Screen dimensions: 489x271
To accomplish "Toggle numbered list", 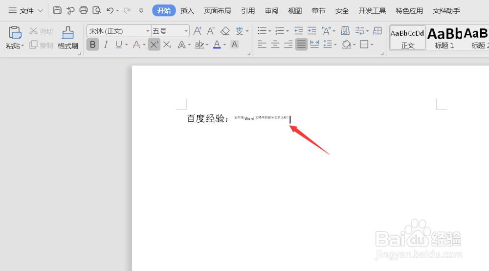I will (x=279, y=30).
